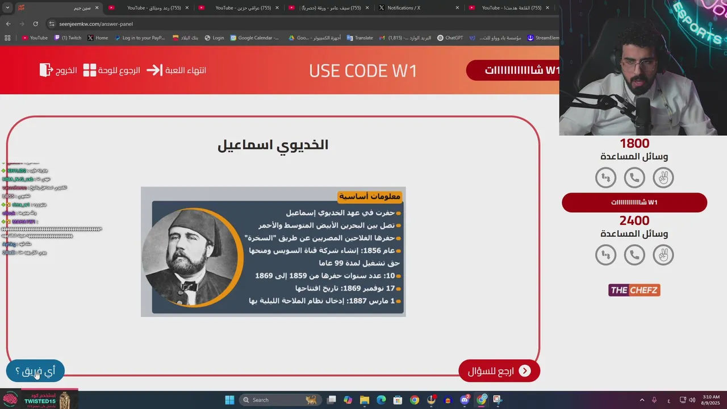Click the swap-call help icon under score 2400
The width and height of the screenshot is (727, 409).
(605, 255)
